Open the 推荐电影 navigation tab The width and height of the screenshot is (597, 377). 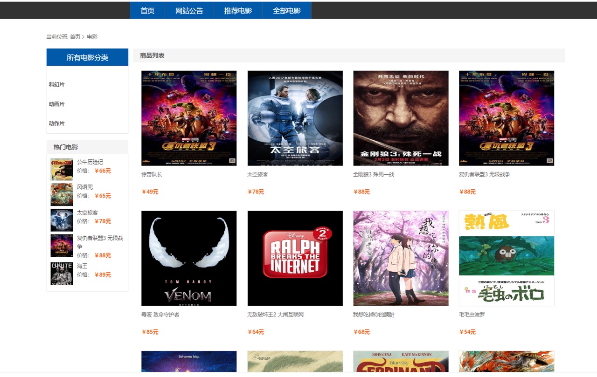(238, 10)
